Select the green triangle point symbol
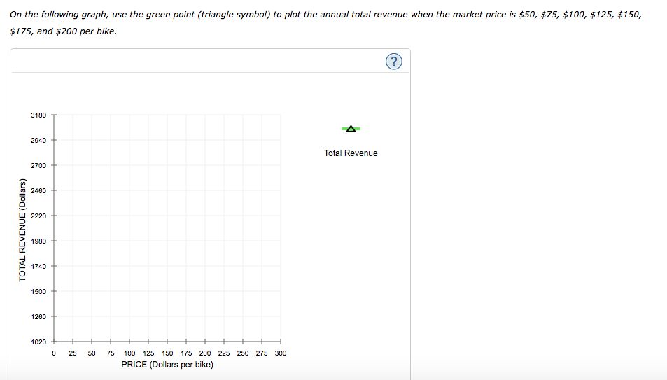This screenshot has height=380, width=667. click(x=351, y=128)
